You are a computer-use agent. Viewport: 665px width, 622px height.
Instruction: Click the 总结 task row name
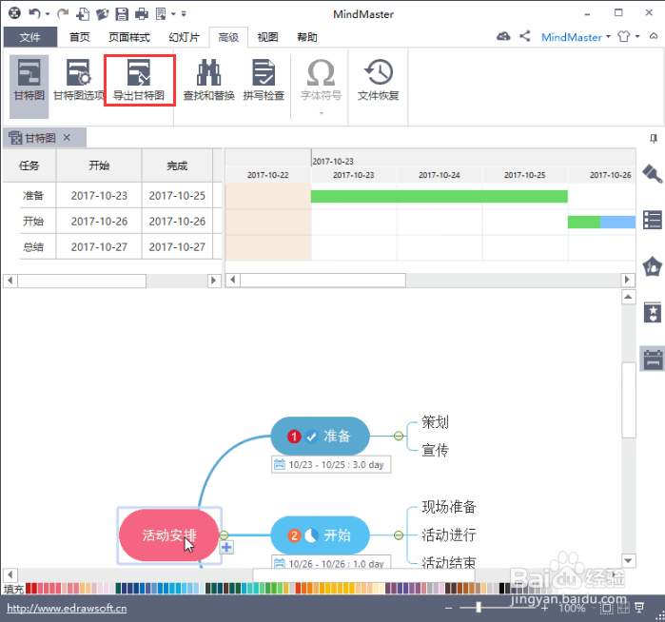(33, 246)
